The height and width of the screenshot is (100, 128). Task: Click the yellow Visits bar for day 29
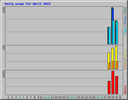click(x=112, y=54)
